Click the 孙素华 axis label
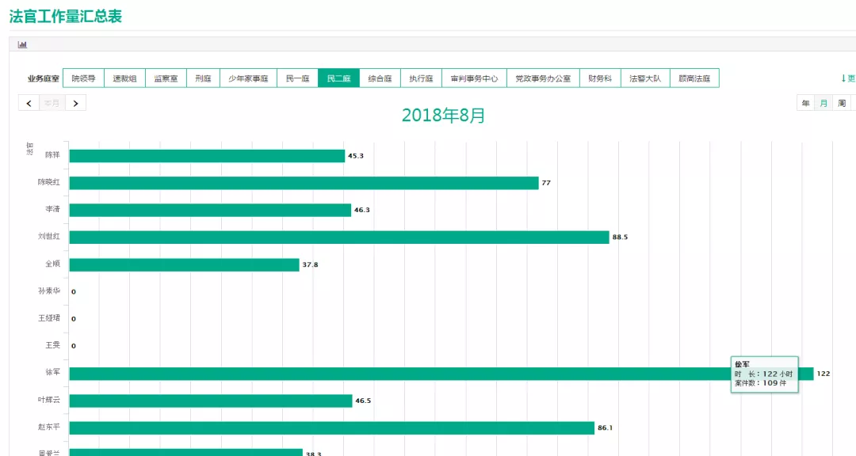 [x=48, y=291]
